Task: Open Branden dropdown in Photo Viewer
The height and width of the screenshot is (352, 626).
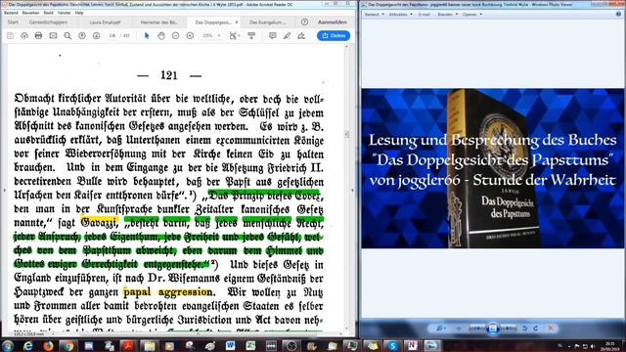Action: [x=447, y=15]
